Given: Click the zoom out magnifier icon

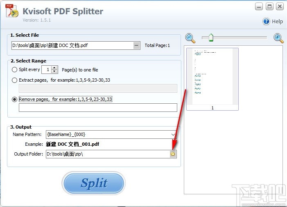Looking at the screenshot, I should (x=190, y=38).
